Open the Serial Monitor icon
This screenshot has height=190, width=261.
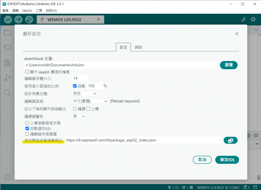254,19
